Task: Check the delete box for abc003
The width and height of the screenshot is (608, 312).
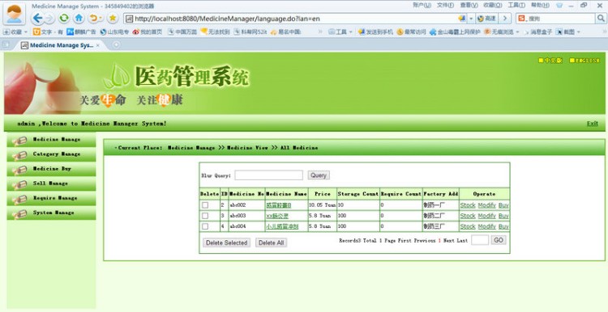Action: point(205,216)
